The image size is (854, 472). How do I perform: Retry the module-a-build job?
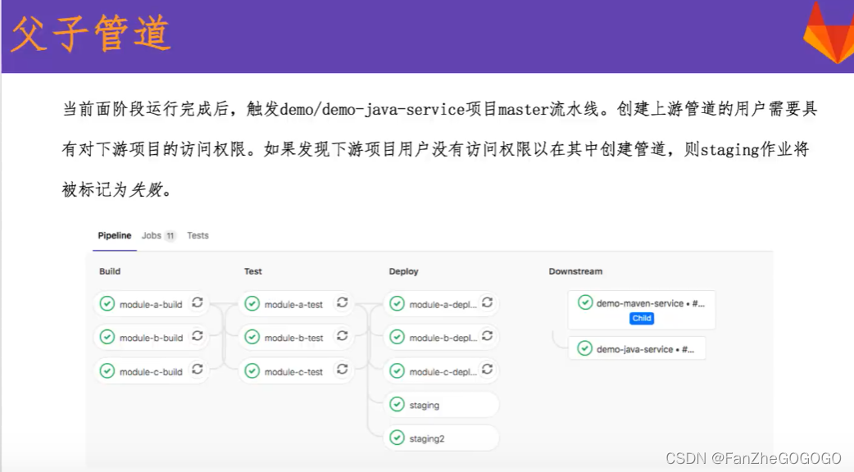point(198,302)
